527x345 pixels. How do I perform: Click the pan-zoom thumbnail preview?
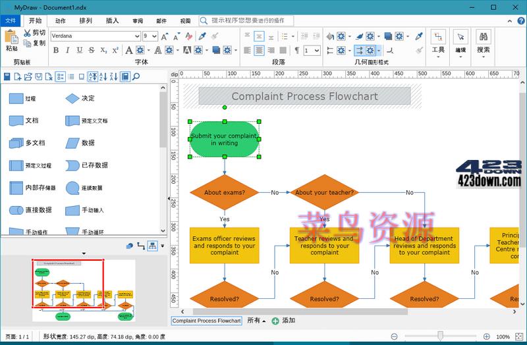[84, 290]
